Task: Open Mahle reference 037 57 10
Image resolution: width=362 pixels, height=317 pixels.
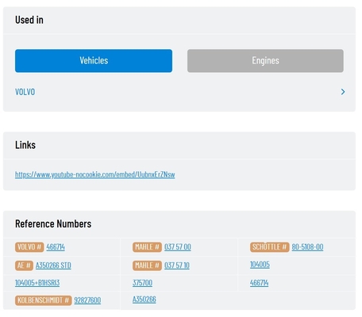Action: point(177,265)
